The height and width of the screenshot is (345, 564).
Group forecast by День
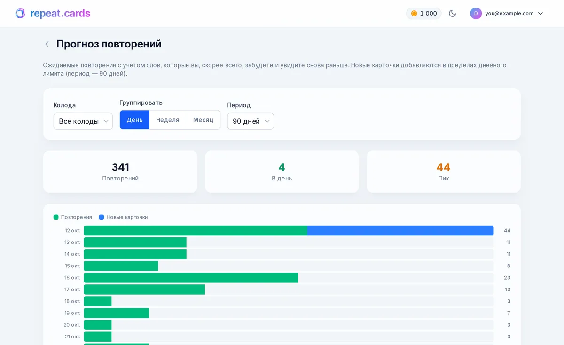(x=134, y=120)
